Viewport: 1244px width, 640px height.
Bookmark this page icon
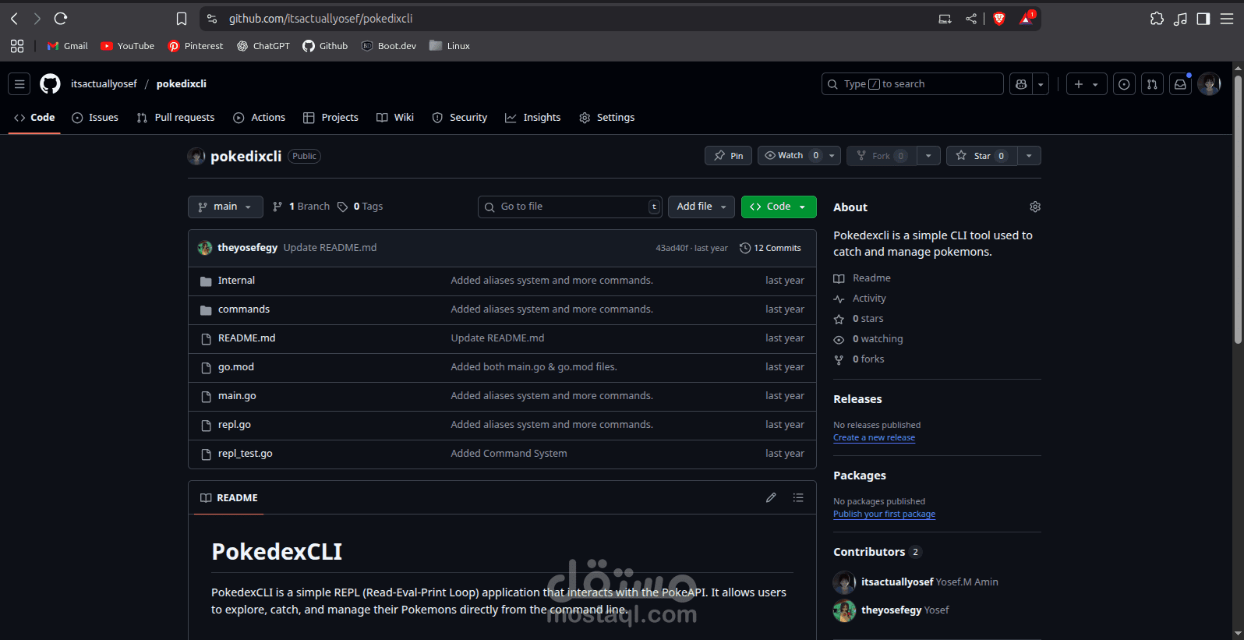point(182,19)
